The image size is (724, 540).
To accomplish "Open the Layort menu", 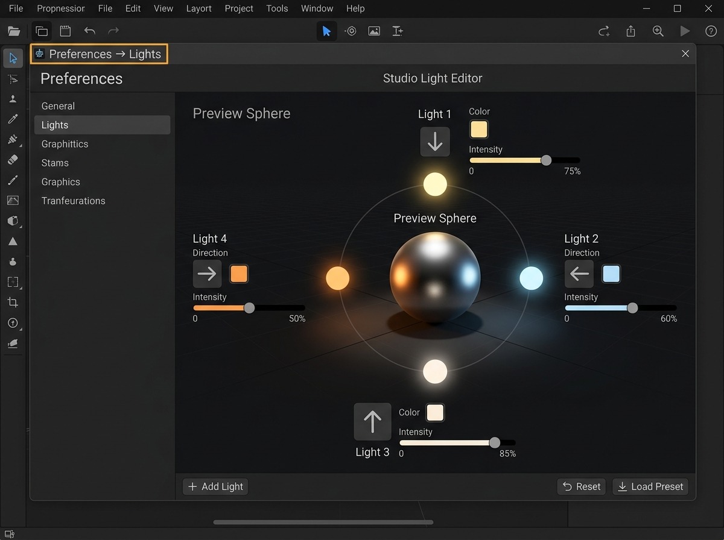I will pos(198,8).
